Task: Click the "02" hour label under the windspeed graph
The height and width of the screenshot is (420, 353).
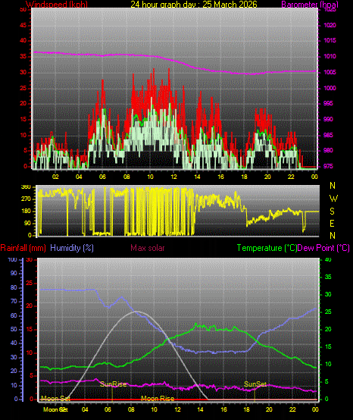Action: [x=55, y=177]
